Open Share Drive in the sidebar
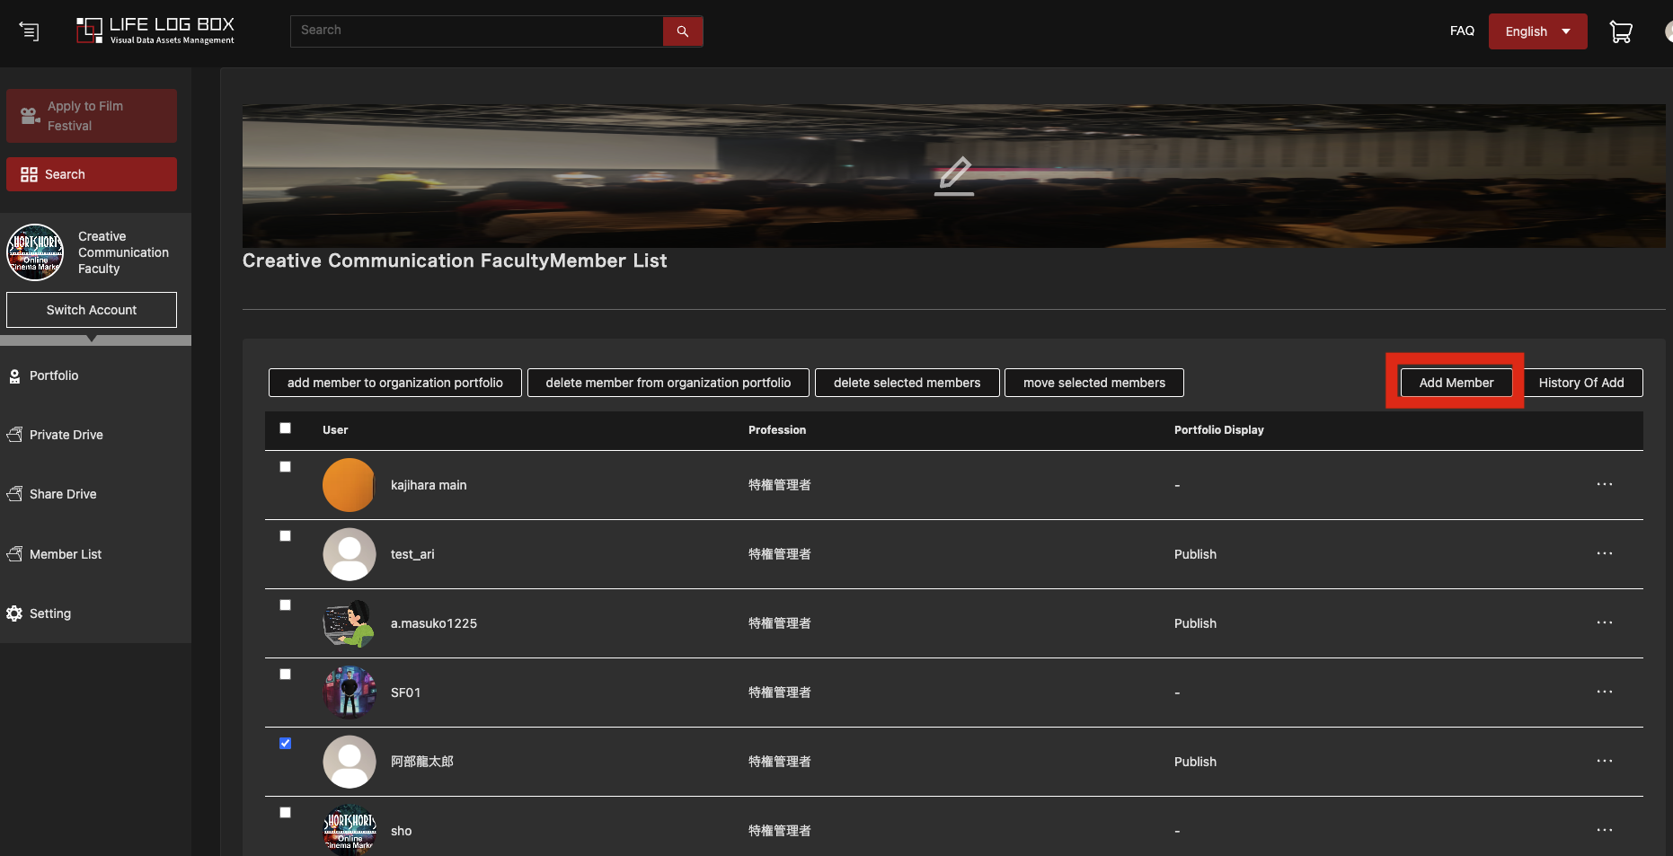Screen dimensions: 1673x856 tap(62, 494)
